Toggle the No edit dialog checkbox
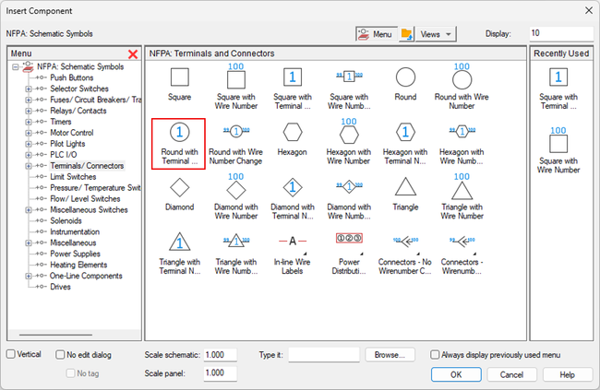 [x=60, y=355]
